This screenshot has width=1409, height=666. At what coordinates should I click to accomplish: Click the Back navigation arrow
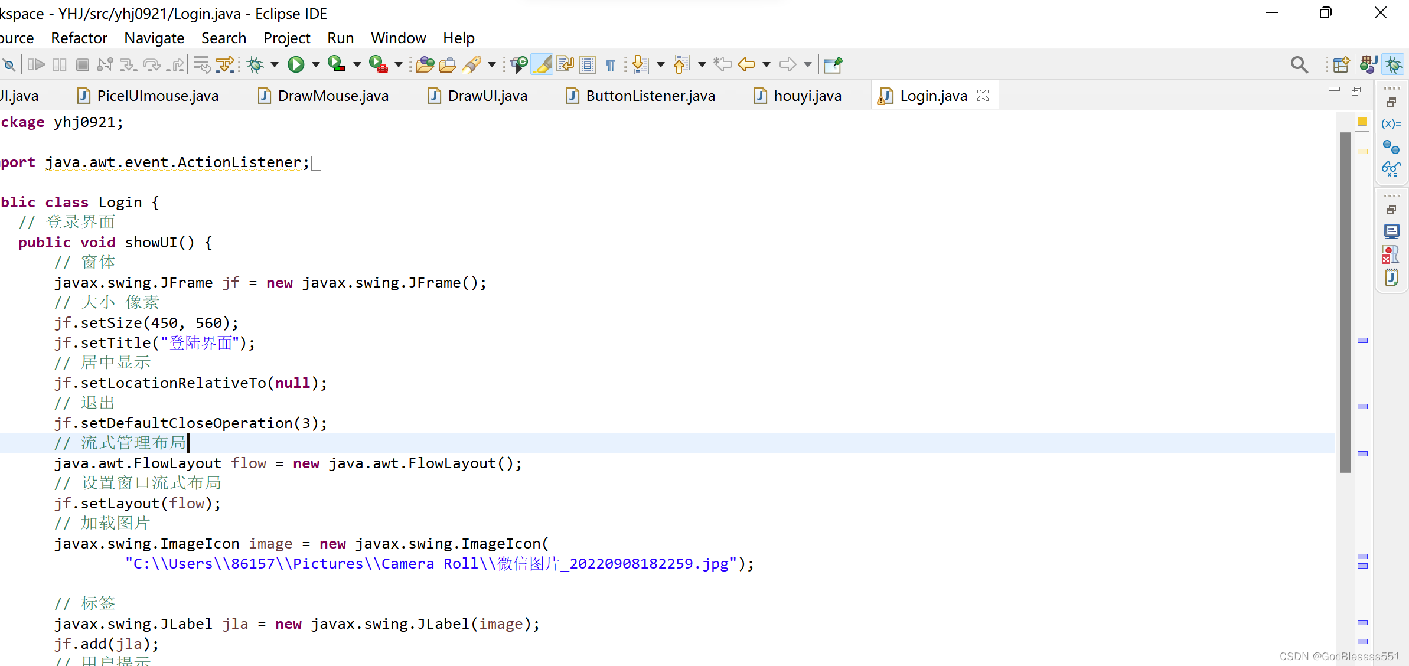pyautogui.click(x=746, y=64)
